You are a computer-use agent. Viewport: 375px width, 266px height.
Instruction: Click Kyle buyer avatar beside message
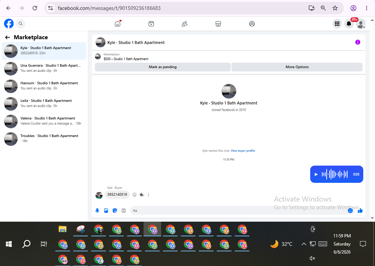[x=99, y=195]
